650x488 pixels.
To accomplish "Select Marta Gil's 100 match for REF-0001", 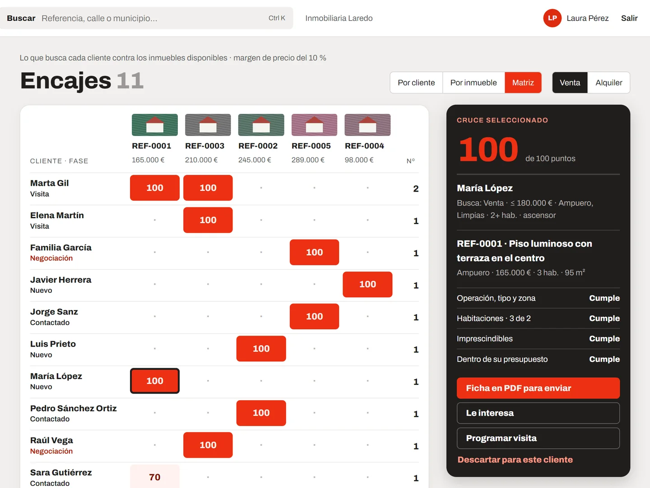I will (x=155, y=188).
